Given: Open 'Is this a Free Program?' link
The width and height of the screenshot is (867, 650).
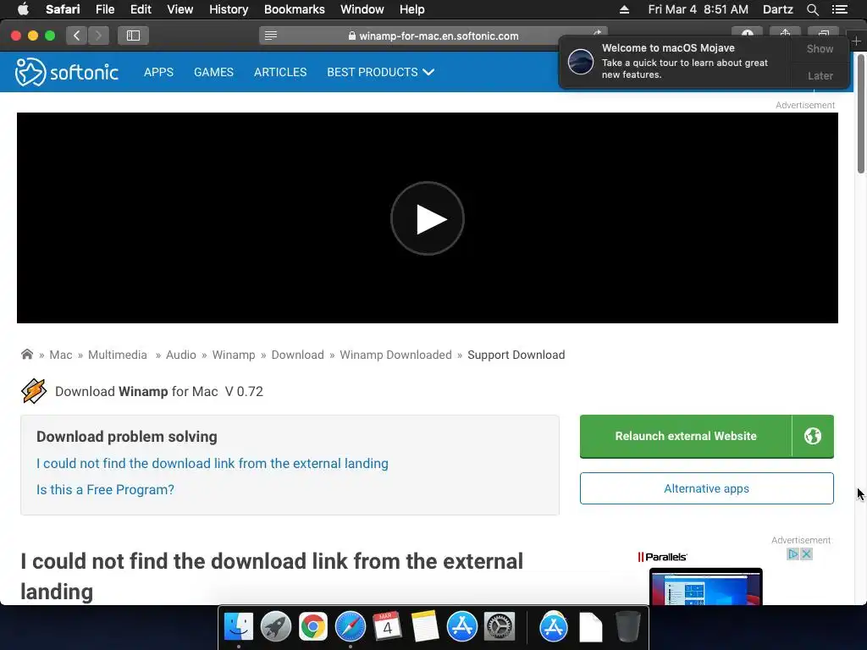Looking at the screenshot, I should [x=105, y=490].
